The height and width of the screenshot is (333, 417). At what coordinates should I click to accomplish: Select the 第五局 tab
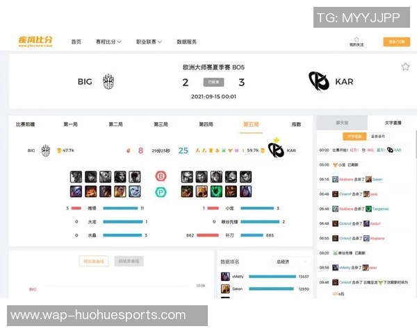click(x=251, y=124)
